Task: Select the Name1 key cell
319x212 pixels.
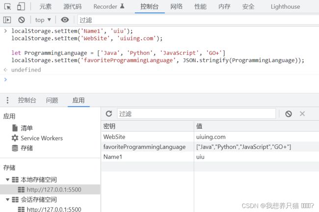Action: [x=148, y=157]
